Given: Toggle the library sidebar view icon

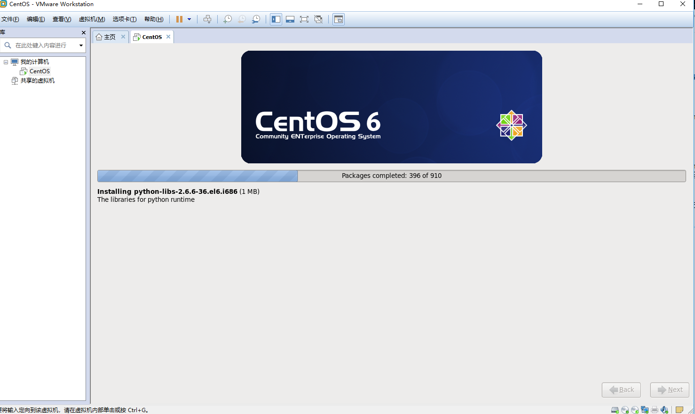Looking at the screenshot, I should click(276, 19).
